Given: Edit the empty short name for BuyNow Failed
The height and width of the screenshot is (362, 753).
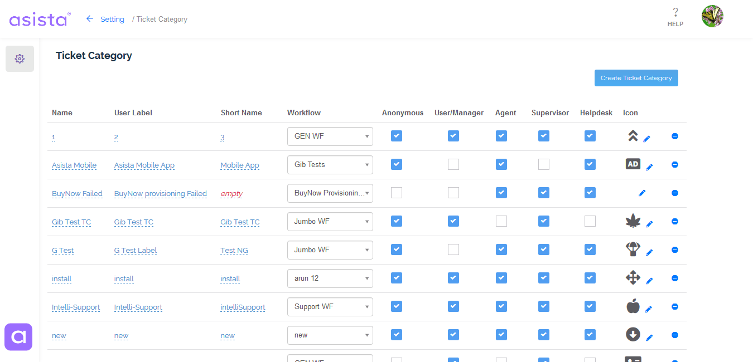Looking at the screenshot, I should click(231, 194).
